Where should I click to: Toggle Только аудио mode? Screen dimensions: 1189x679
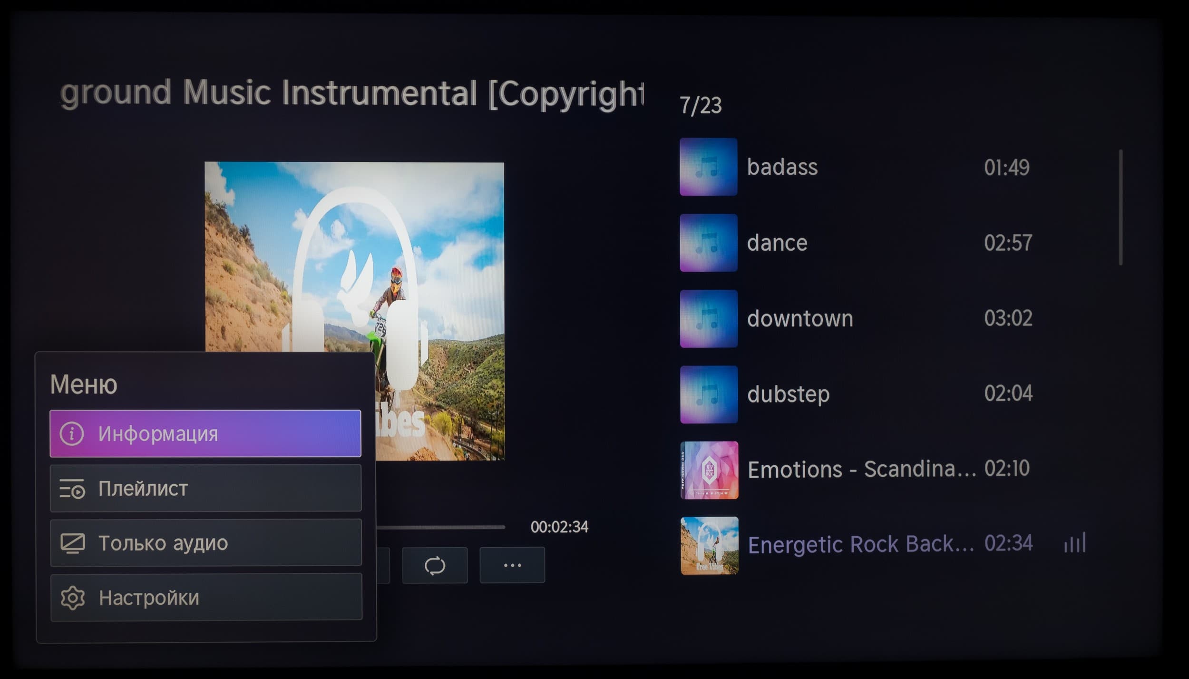(205, 542)
